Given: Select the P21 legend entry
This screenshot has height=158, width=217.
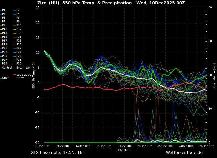Looking at the screenshot, I should [x=5, y=48].
